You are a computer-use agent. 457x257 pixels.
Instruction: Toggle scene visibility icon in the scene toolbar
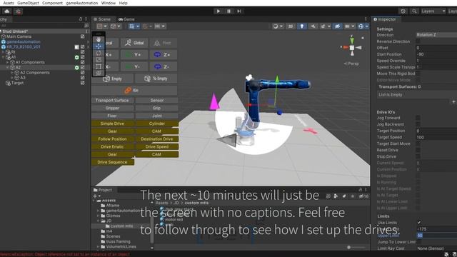pos(337,26)
